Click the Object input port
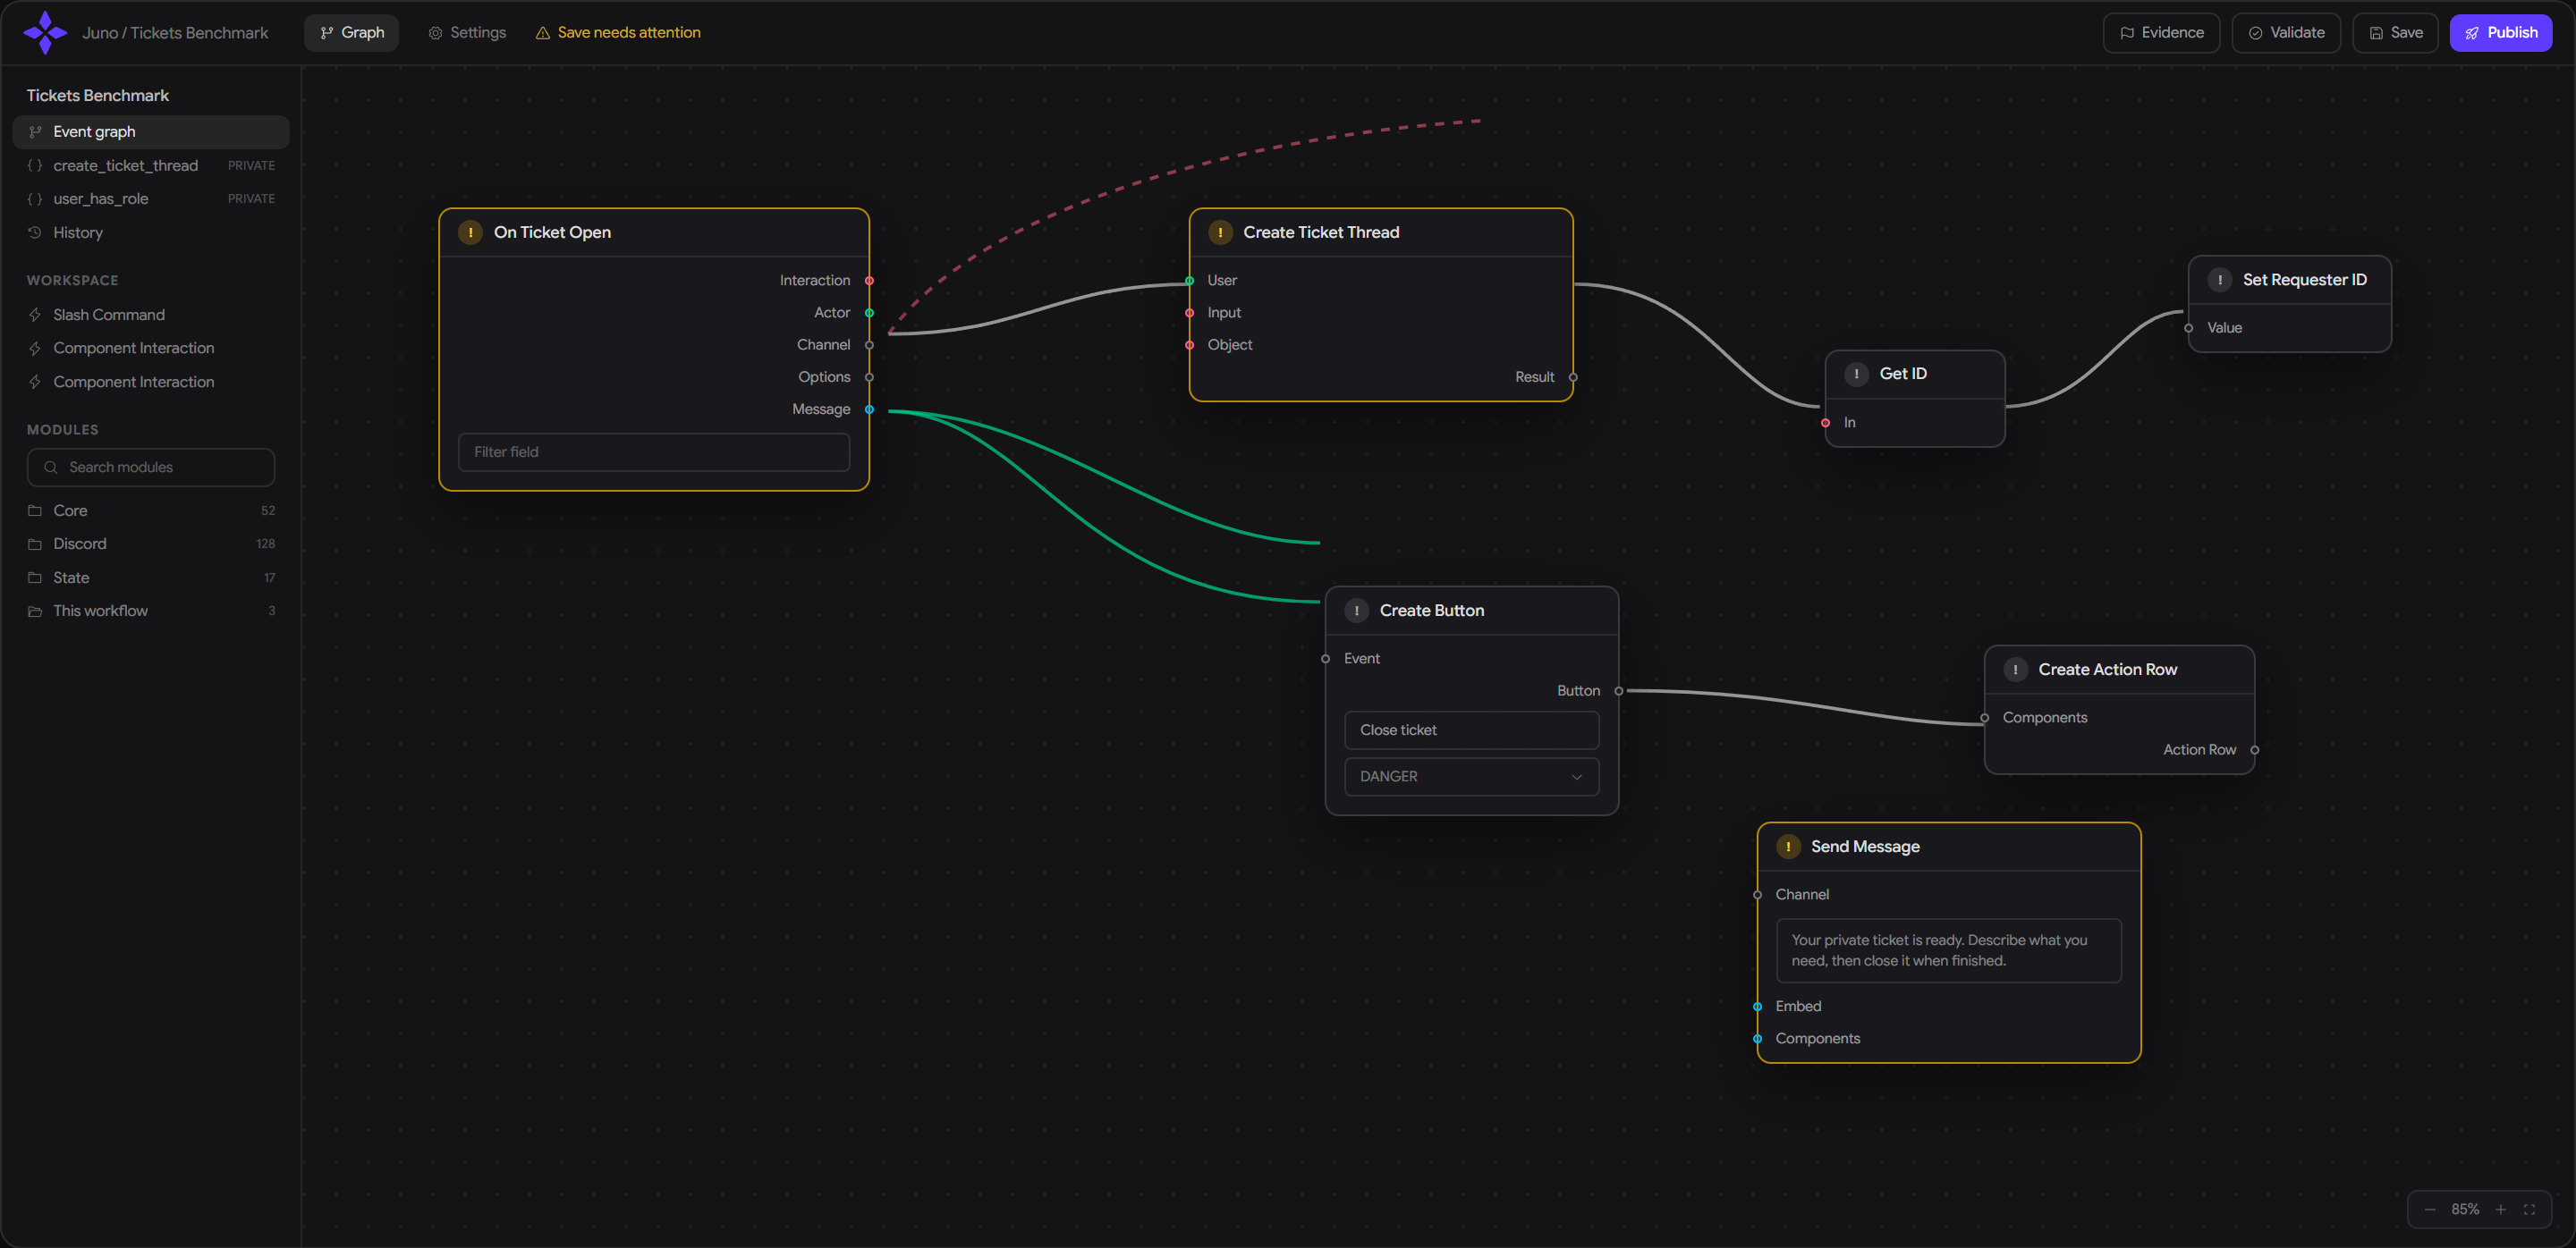Image resolution: width=2576 pixels, height=1248 pixels. pyautogui.click(x=1189, y=345)
